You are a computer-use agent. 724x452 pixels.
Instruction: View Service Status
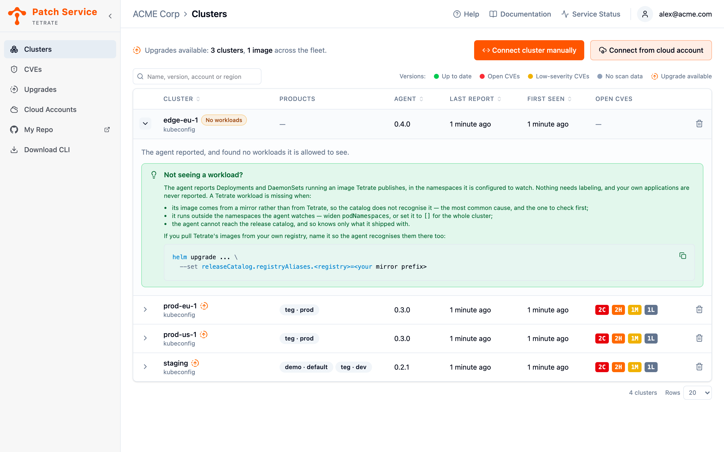[x=591, y=14]
